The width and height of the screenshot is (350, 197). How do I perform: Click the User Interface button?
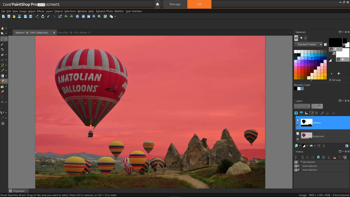pyautogui.click(x=134, y=11)
